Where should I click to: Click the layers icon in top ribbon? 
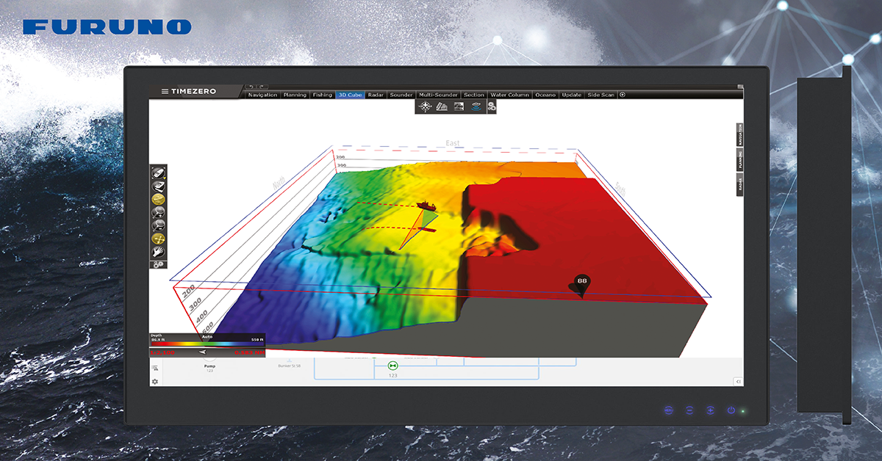point(442,106)
